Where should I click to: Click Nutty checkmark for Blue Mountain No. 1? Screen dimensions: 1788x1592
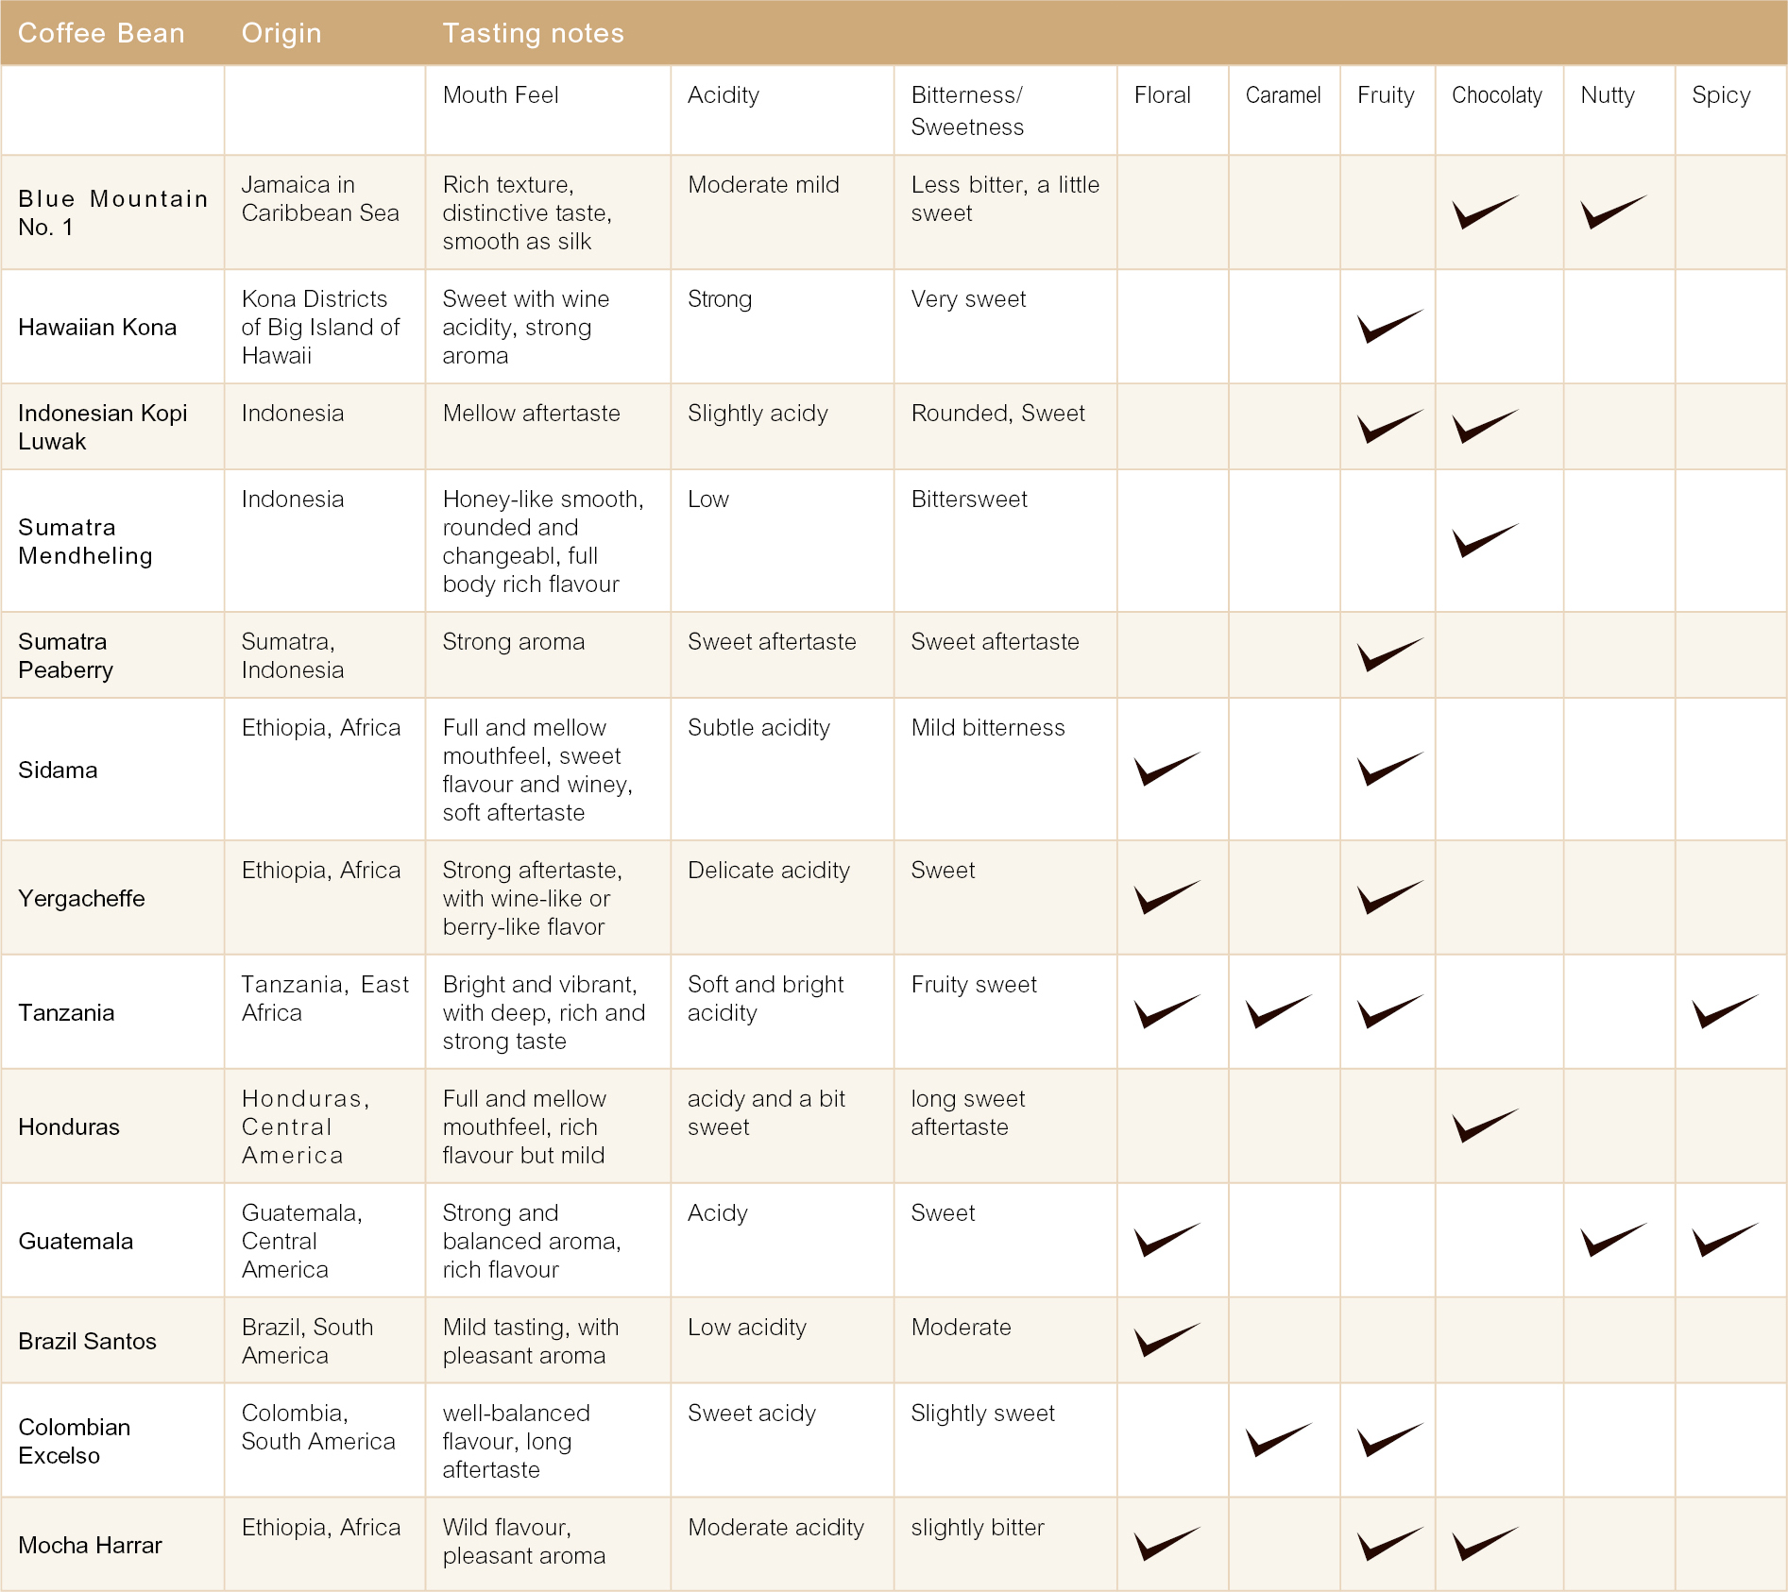pyautogui.click(x=1613, y=212)
